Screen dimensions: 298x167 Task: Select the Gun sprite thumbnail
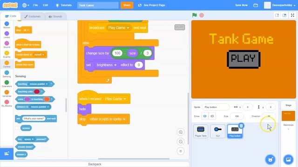pos(218,131)
